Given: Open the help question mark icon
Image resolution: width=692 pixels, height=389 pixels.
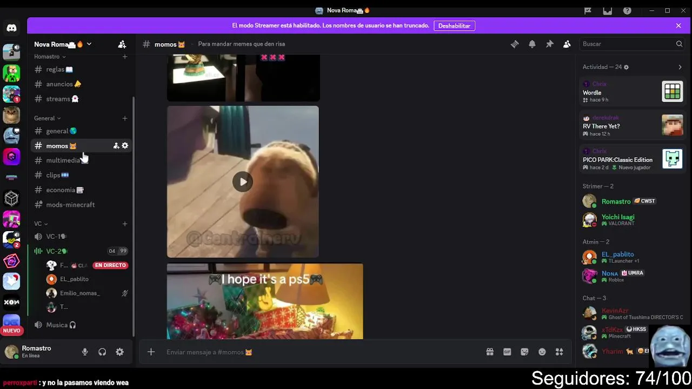Looking at the screenshot, I should pyautogui.click(x=627, y=11).
